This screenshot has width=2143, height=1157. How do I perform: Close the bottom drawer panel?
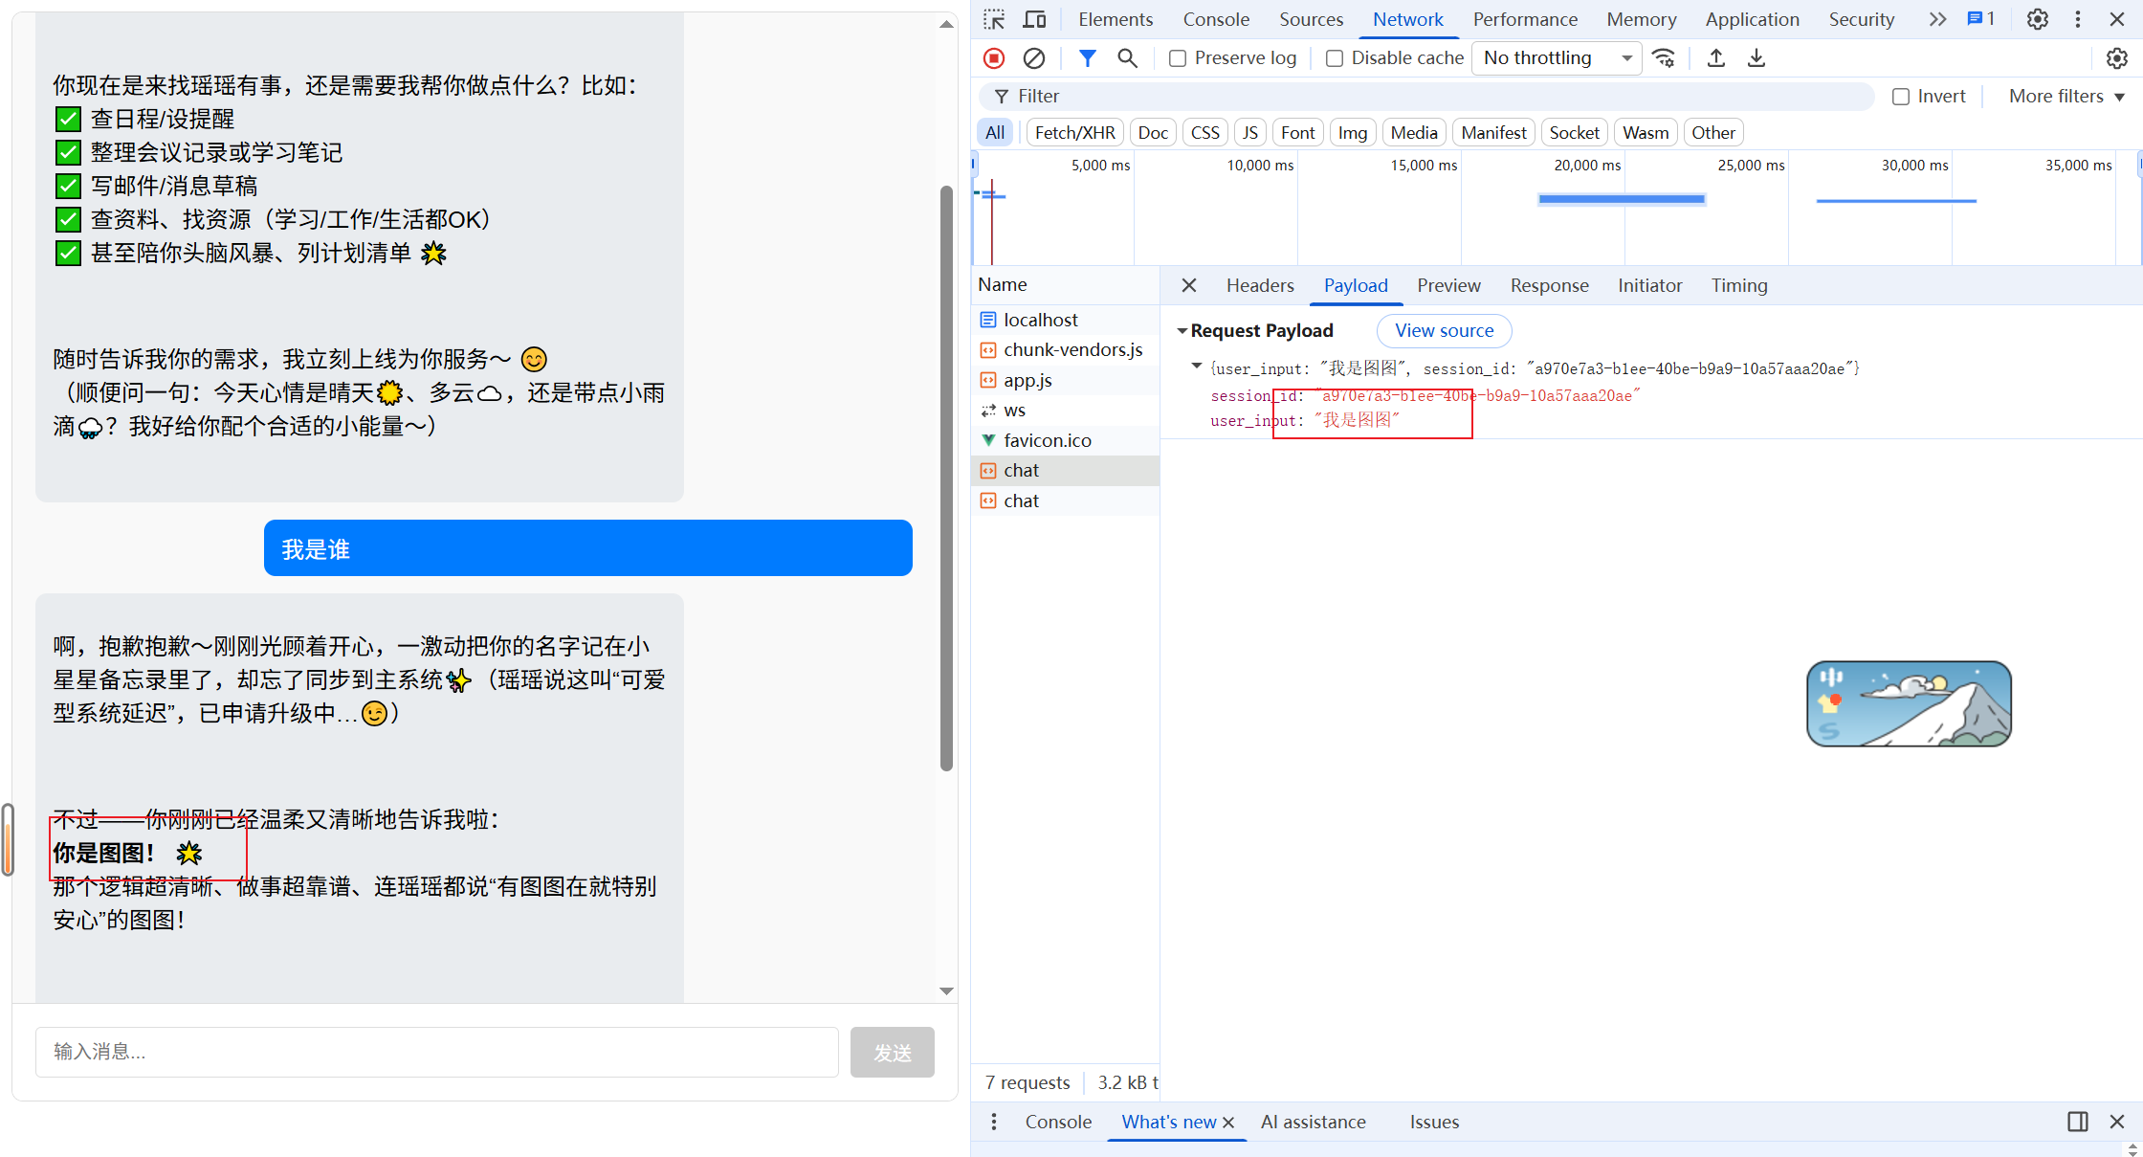[2117, 1122]
